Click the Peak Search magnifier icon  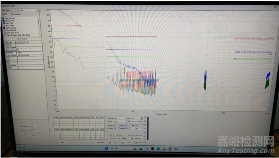click(136, 143)
